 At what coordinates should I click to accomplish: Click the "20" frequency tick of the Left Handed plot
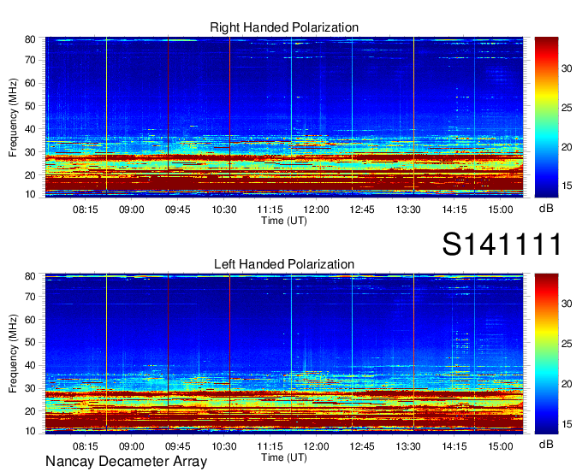pos(30,411)
